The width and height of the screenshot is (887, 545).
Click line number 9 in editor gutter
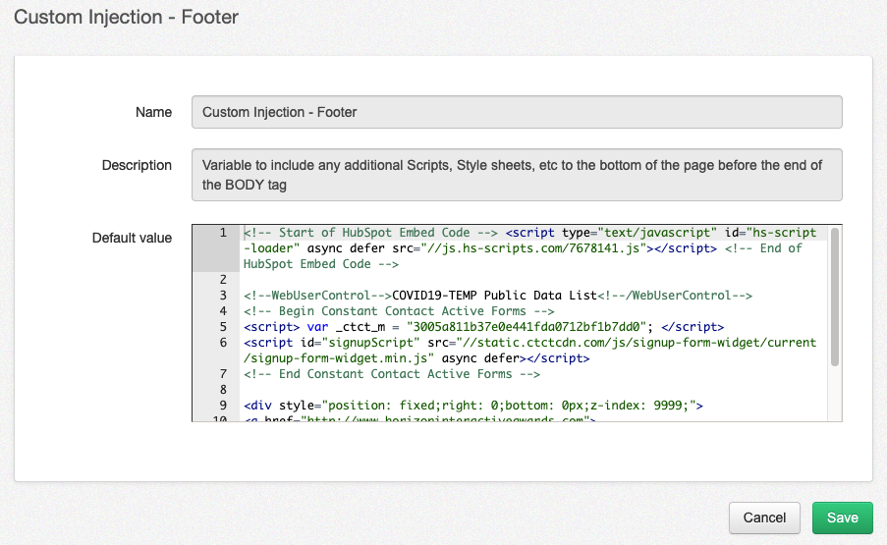(223, 406)
